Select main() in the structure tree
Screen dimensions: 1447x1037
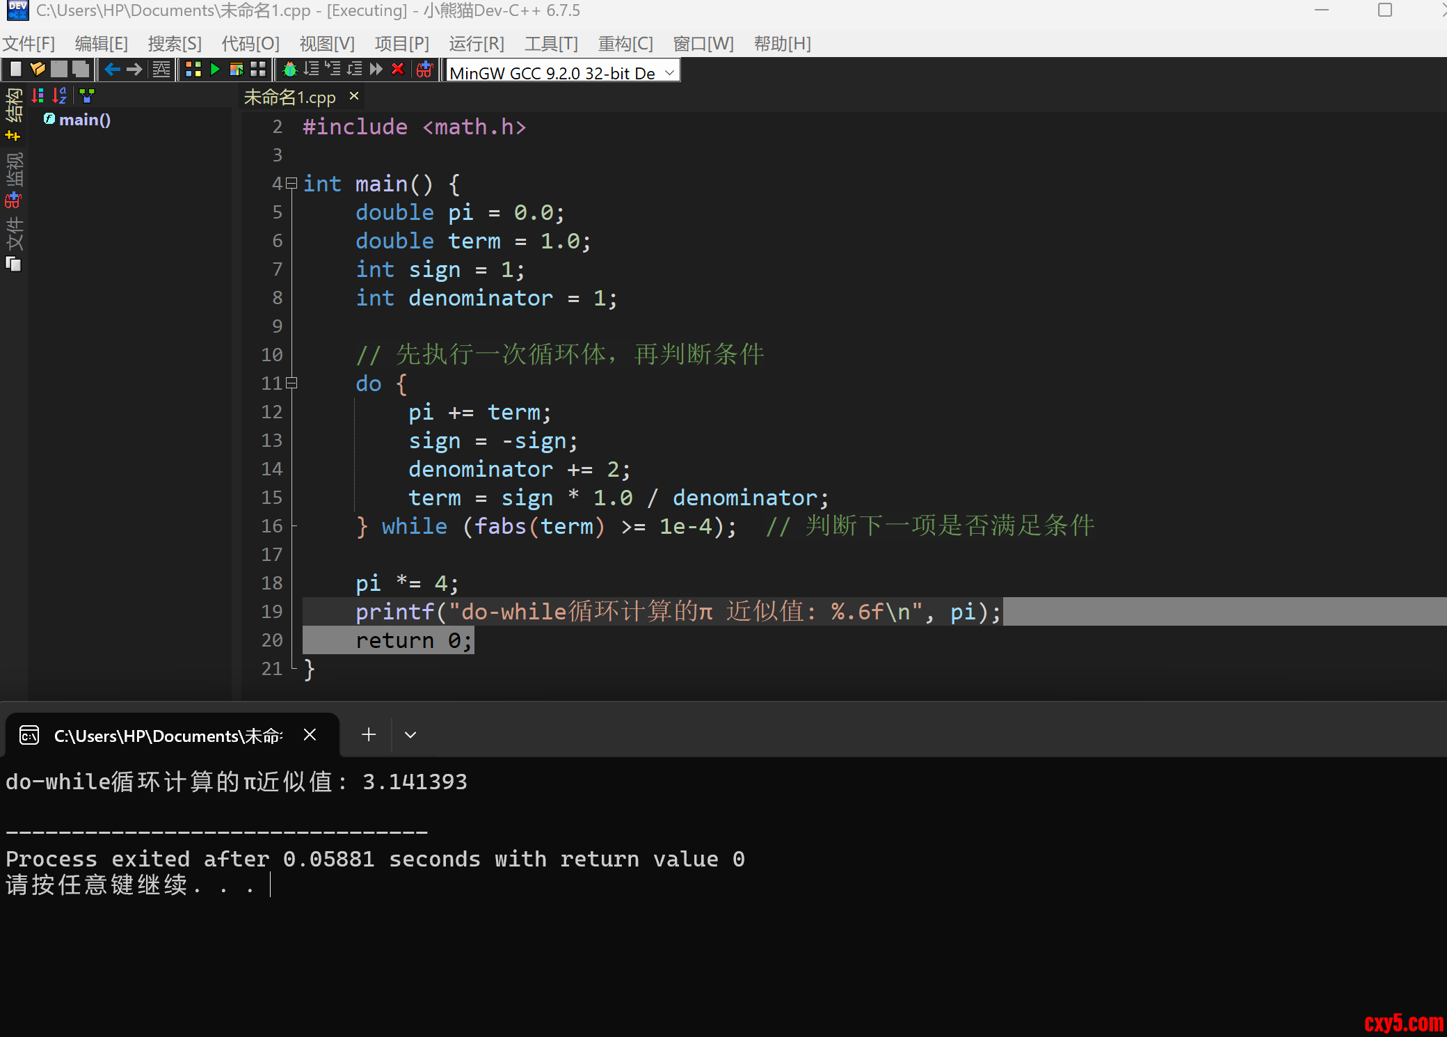coord(84,120)
